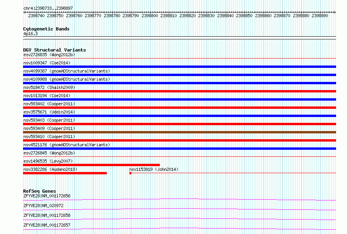Click the blue bar under nsv1013194
This screenshot has height=234, width=347.
[x=179, y=99]
